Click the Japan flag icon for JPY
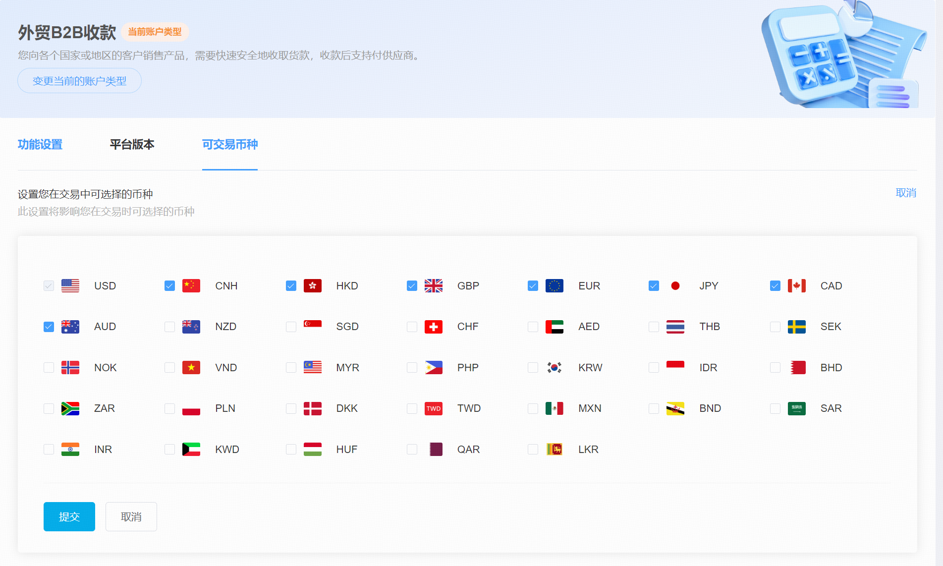The image size is (943, 566). 675,285
